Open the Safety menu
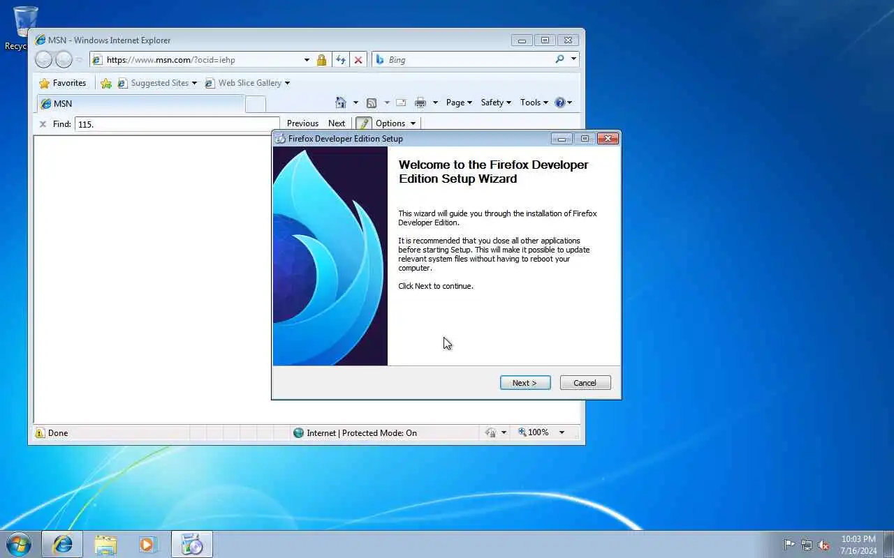Image resolution: width=894 pixels, height=558 pixels. tap(496, 103)
